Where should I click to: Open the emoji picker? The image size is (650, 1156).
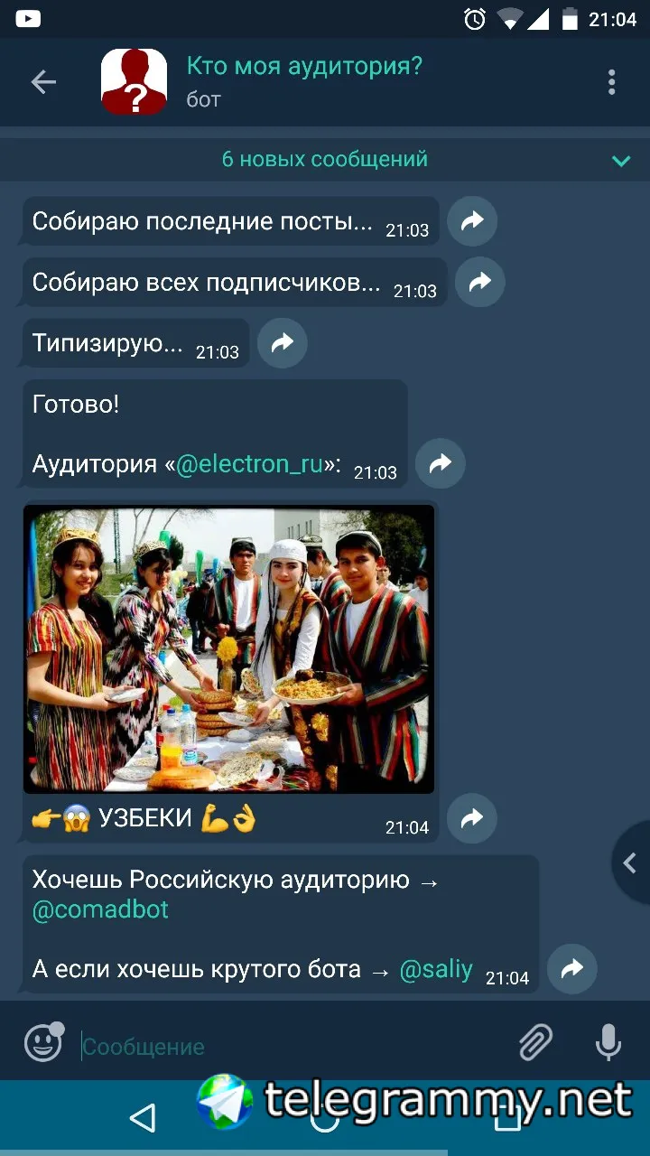43,1043
